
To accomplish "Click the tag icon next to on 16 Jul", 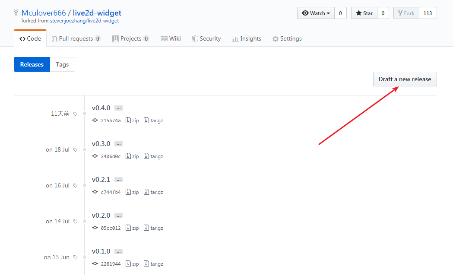I will pos(76,186).
